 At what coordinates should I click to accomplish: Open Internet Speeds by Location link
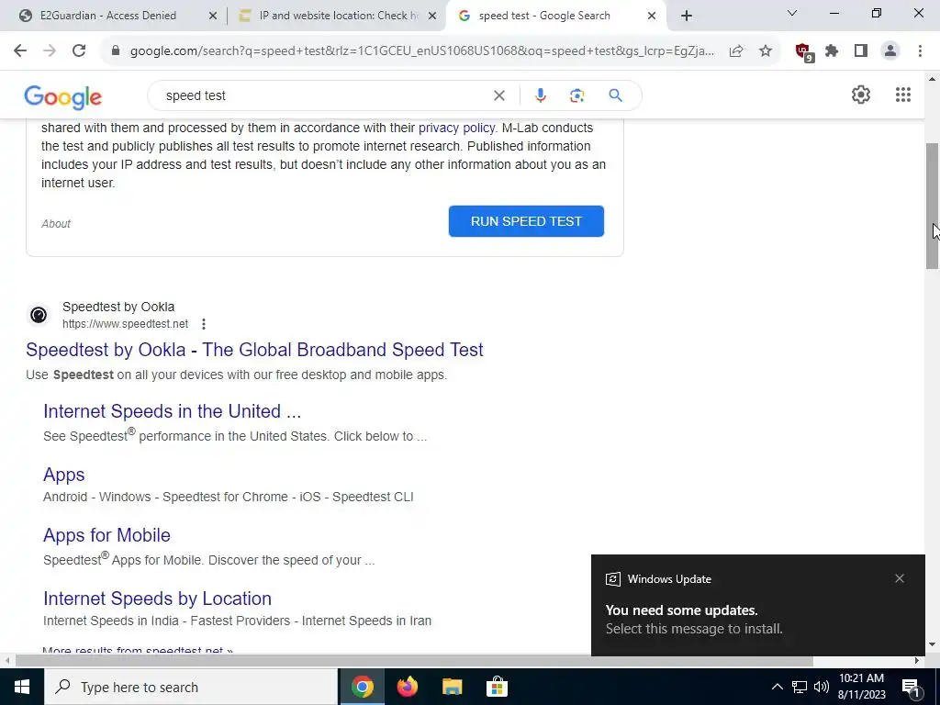pos(157,599)
